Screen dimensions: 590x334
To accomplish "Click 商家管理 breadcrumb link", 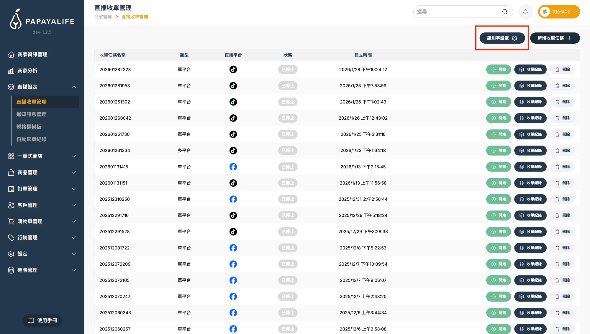I will point(103,17).
